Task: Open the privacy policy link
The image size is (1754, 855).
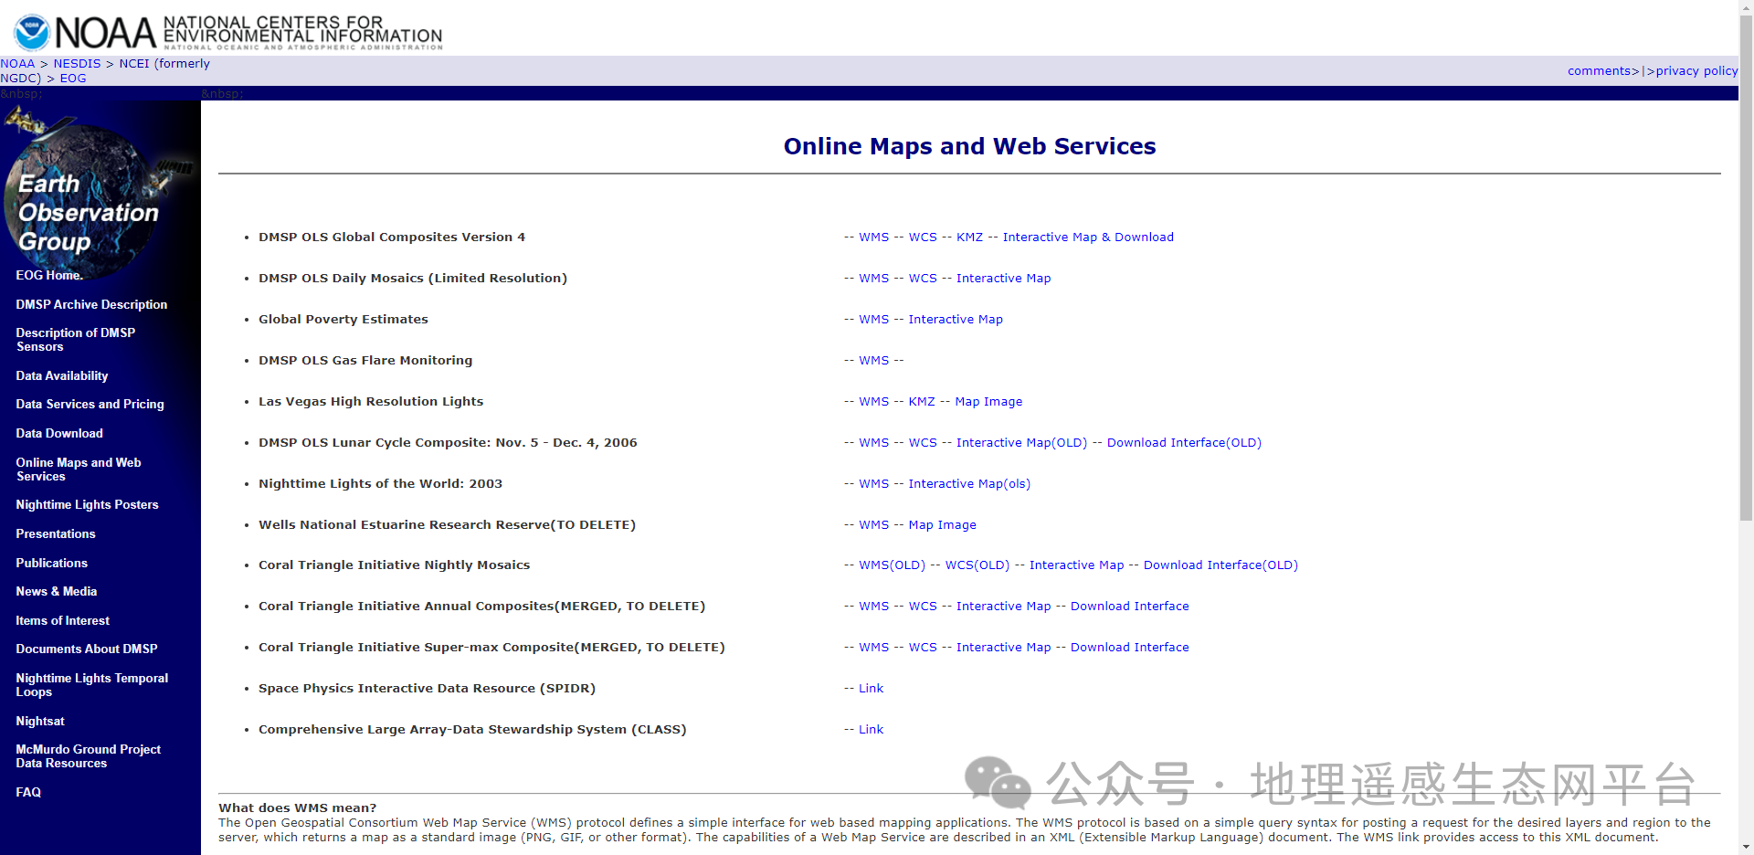Action: pos(1696,70)
